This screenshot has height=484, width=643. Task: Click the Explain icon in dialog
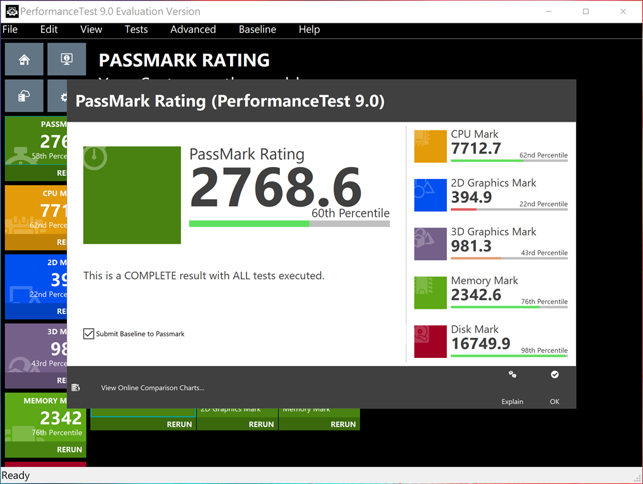[512, 375]
